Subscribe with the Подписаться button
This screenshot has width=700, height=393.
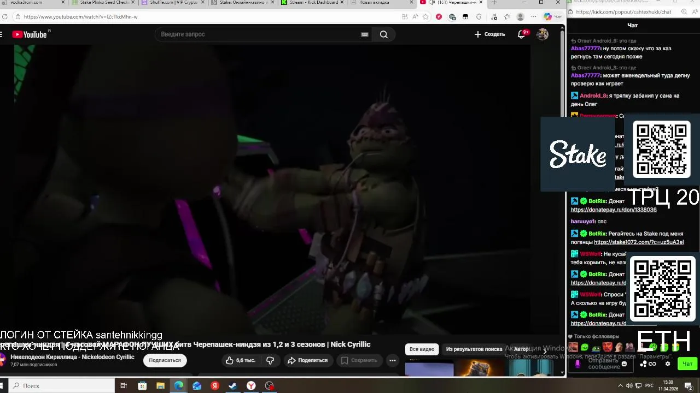[x=165, y=360]
